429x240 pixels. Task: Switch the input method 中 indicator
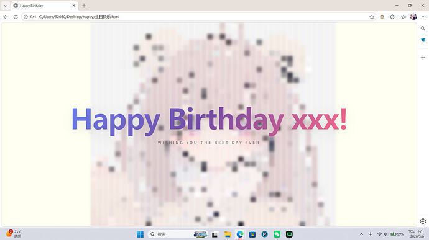[371, 234]
